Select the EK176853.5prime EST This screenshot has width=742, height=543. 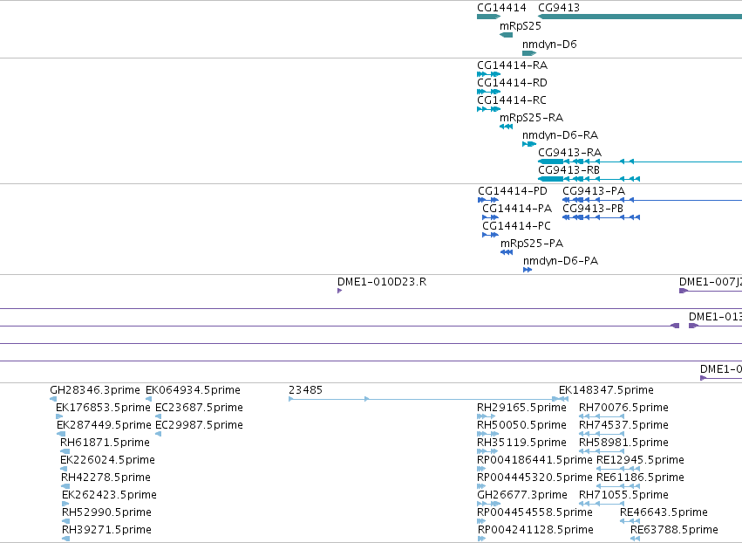pos(102,408)
